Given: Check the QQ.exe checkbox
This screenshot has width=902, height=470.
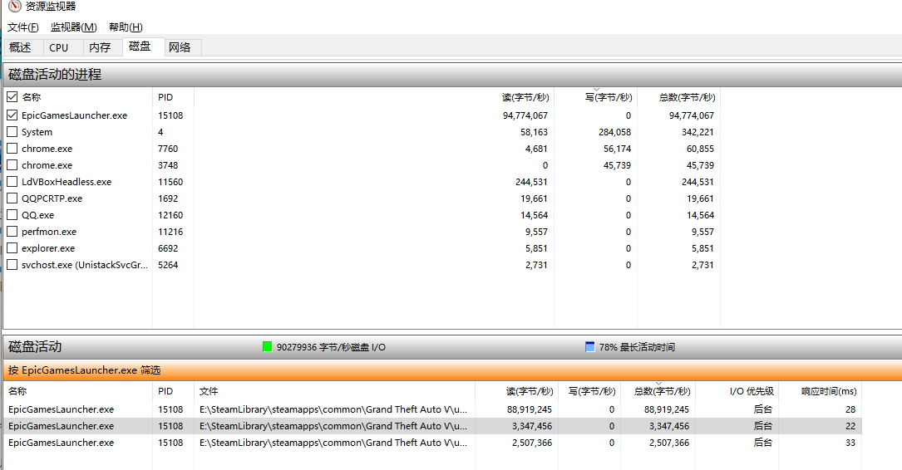Looking at the screenshot, I should [12, 215].
